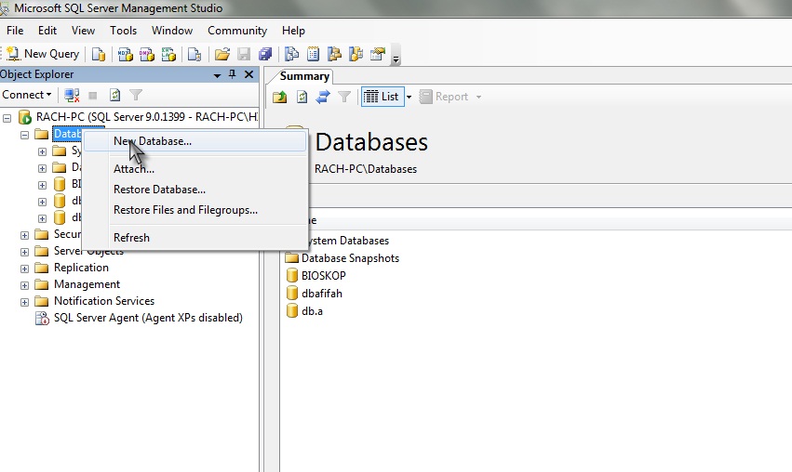Open the Tools menu
792x472 pixels.
pos(123,31)
